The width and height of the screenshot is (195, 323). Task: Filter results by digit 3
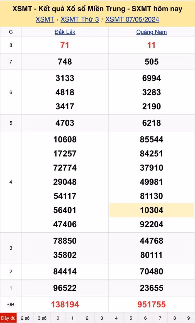(102, 318)
